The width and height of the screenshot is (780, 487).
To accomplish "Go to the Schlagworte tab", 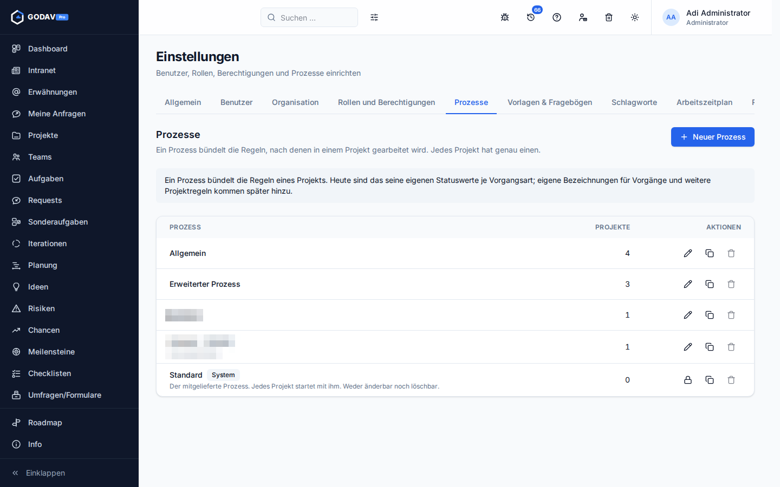I will (634, 102).
